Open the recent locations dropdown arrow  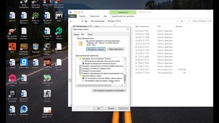[79, 21]
